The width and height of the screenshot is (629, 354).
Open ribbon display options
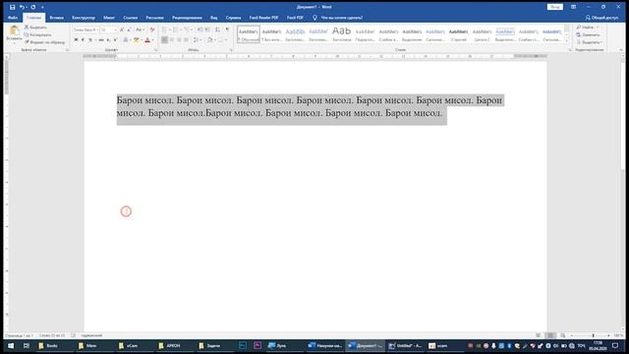[573, 7]
